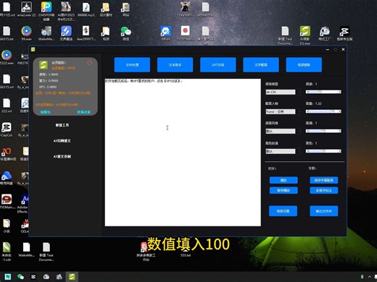Image resolution: width=377 pixels, height=282 pixels.
Task: Click the 播放 play button
Action: (283, 180)
